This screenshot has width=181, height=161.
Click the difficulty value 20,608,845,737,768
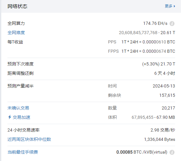coord(138,33)
